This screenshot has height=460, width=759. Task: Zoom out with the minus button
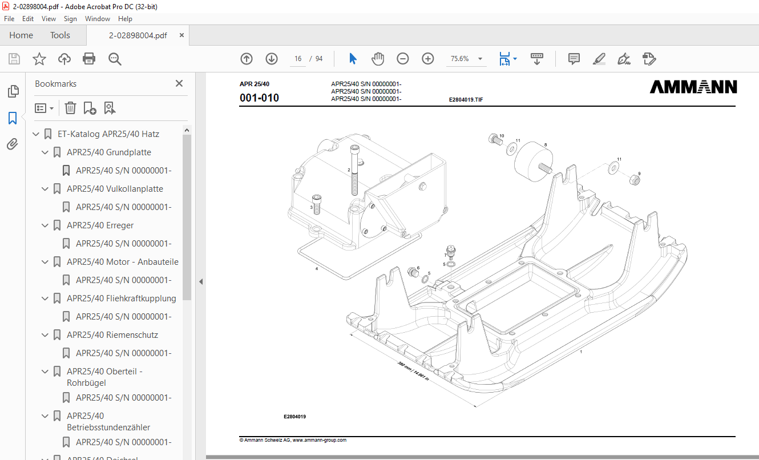click(x=403, y=59)
